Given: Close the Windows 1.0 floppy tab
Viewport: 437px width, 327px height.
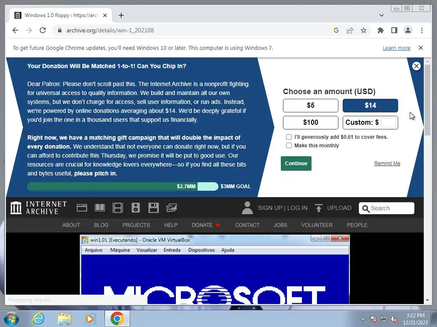Looking at the screenshot, I should tap(105, 15).
